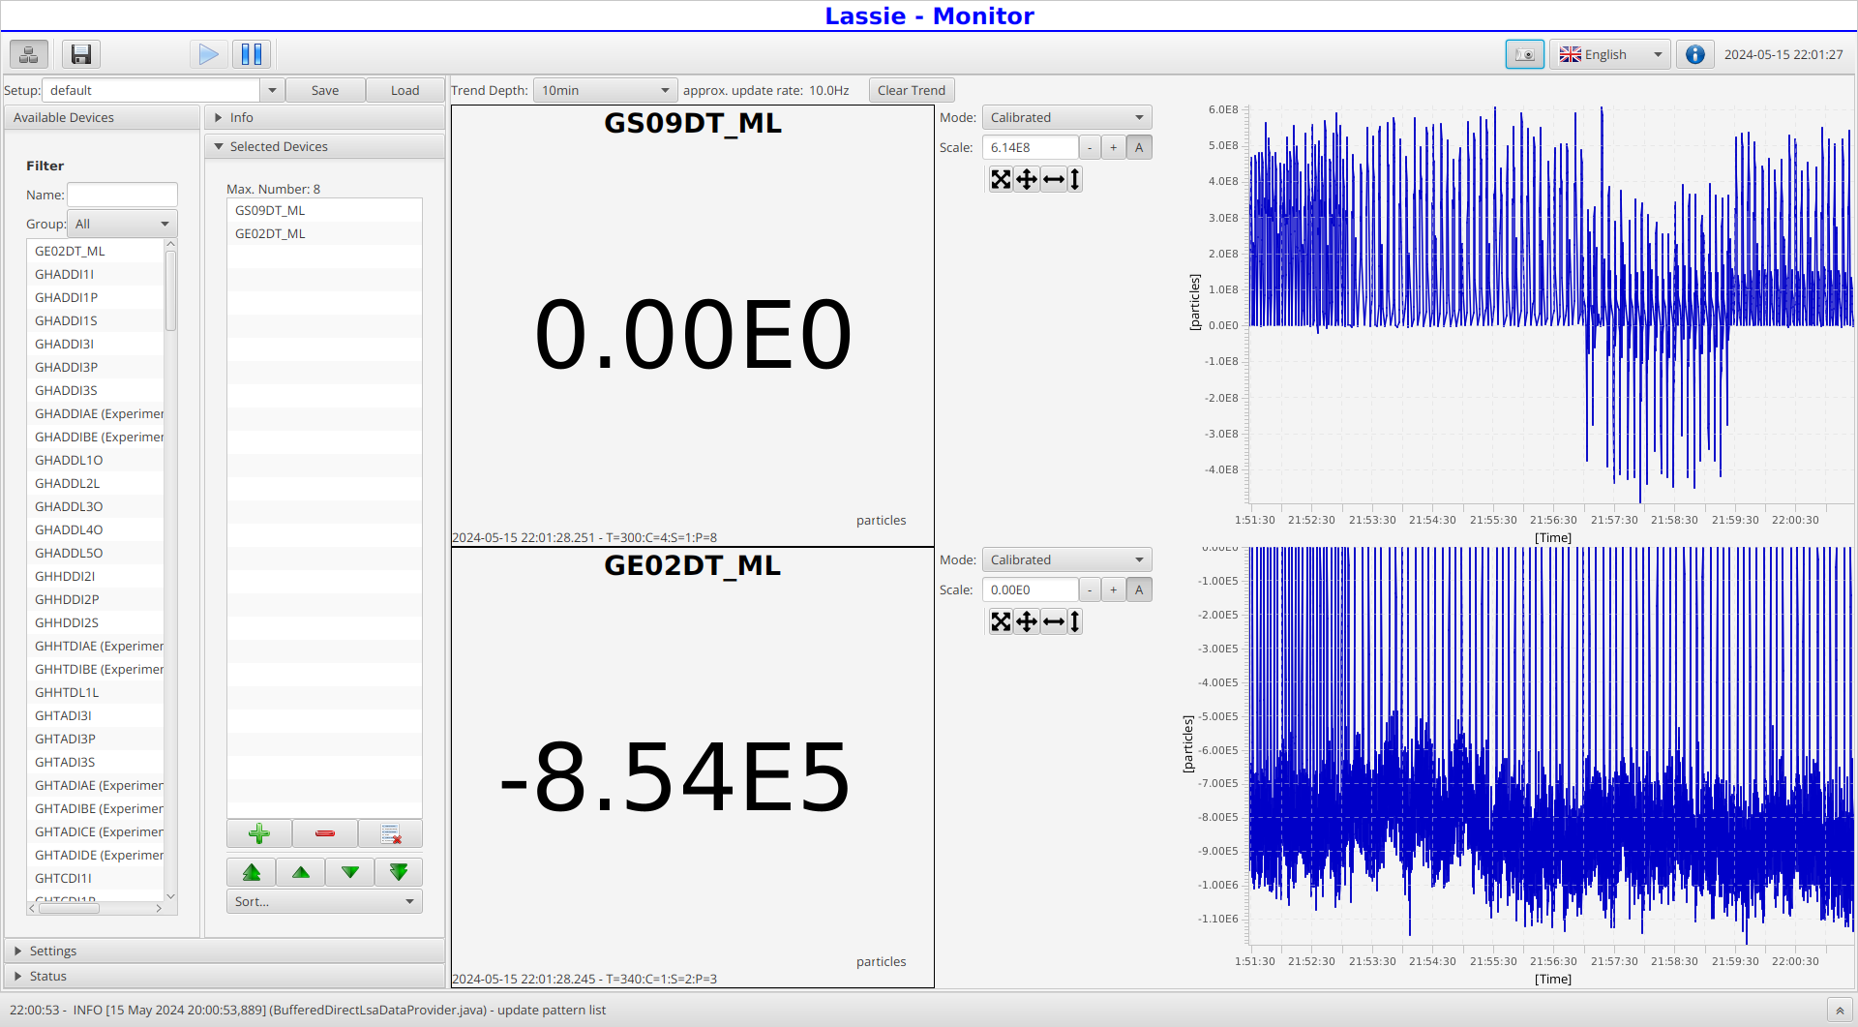Click GS09DT_ML chart zoom-to-fit icon
The height and width of the screenshot is (1027, 1858).
pyautogui.click(x=1001, y=179)
